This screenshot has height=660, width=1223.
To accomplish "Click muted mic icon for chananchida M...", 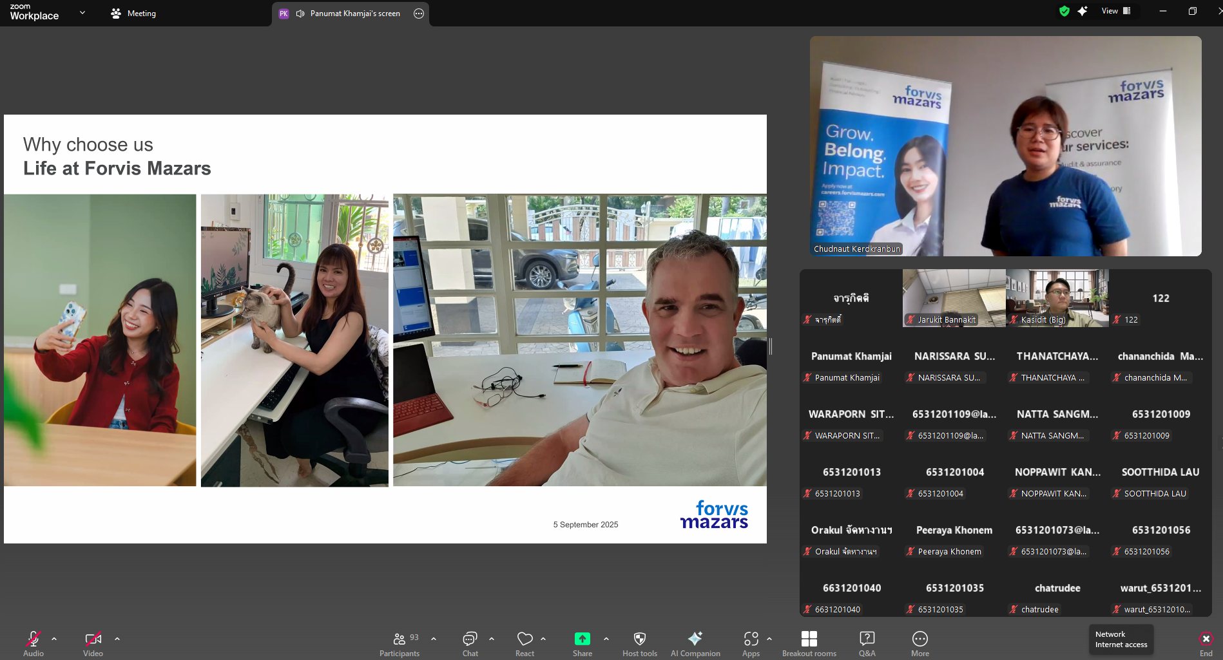I will click(1117, 377).
